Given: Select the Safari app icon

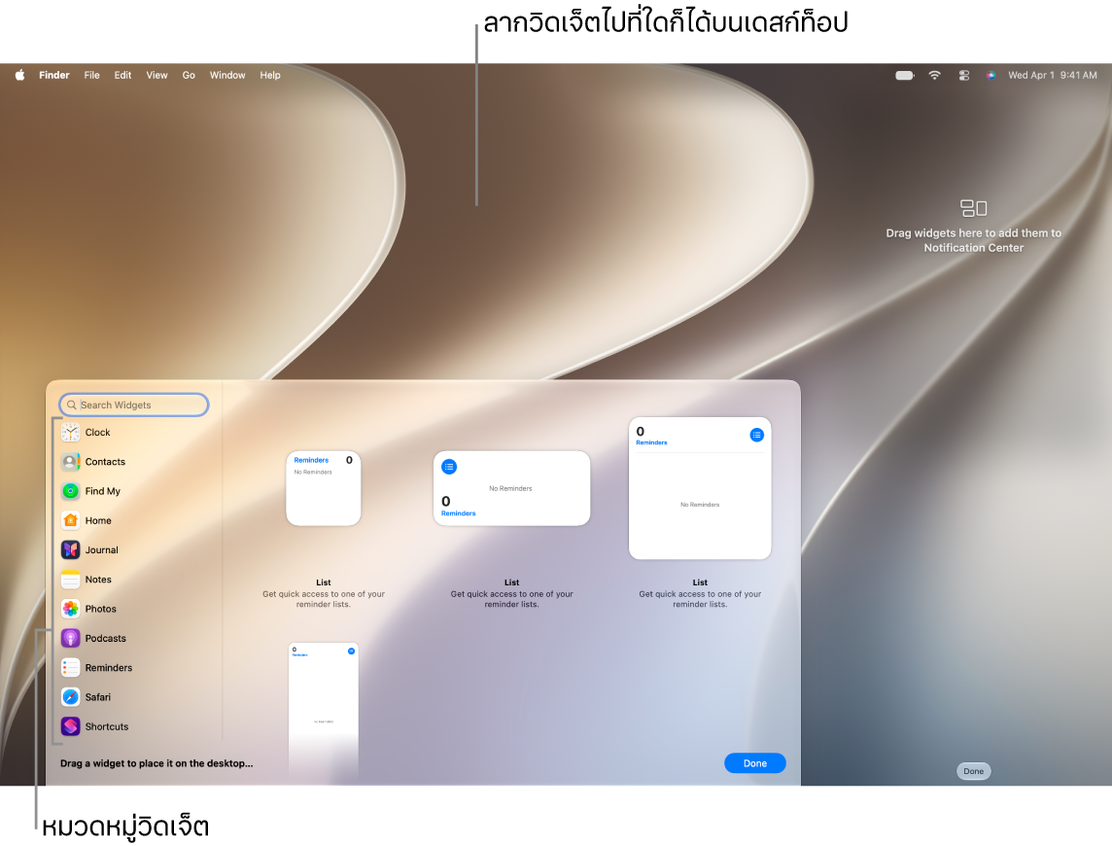Looking at the screenshot, I should 71,697.
